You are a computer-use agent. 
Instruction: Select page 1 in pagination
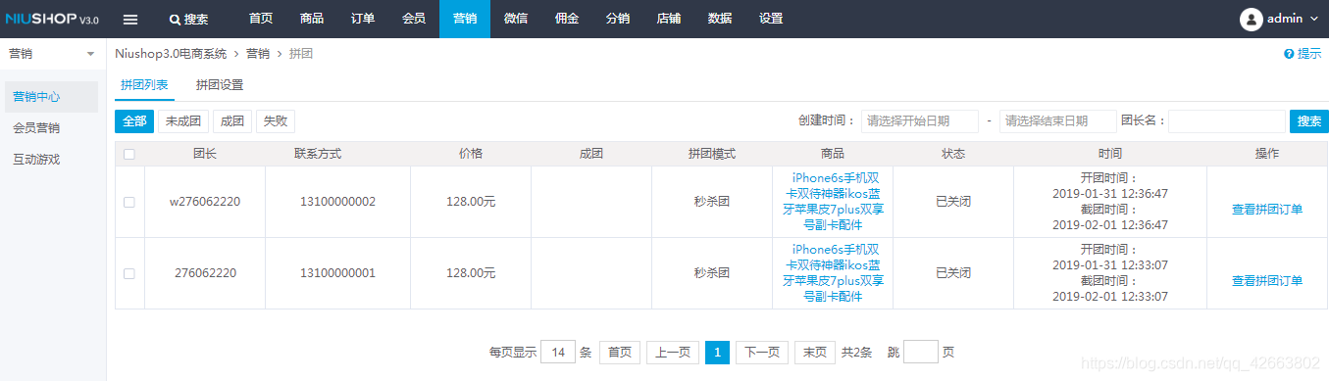coord(718,353)
